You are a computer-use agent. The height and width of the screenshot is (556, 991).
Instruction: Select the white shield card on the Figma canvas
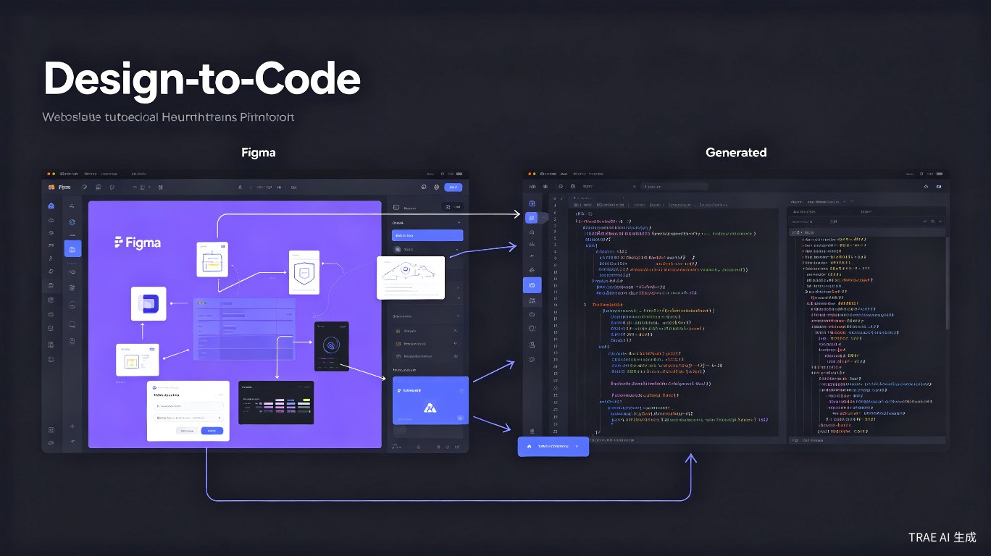coord(304,272)
